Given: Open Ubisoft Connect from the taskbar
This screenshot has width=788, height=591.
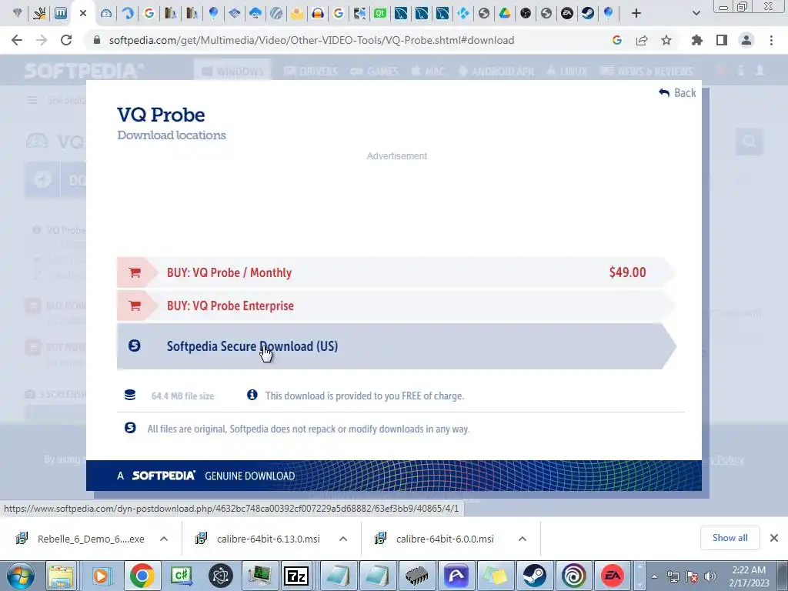Looking at the screenshot, I should (573, 576).
